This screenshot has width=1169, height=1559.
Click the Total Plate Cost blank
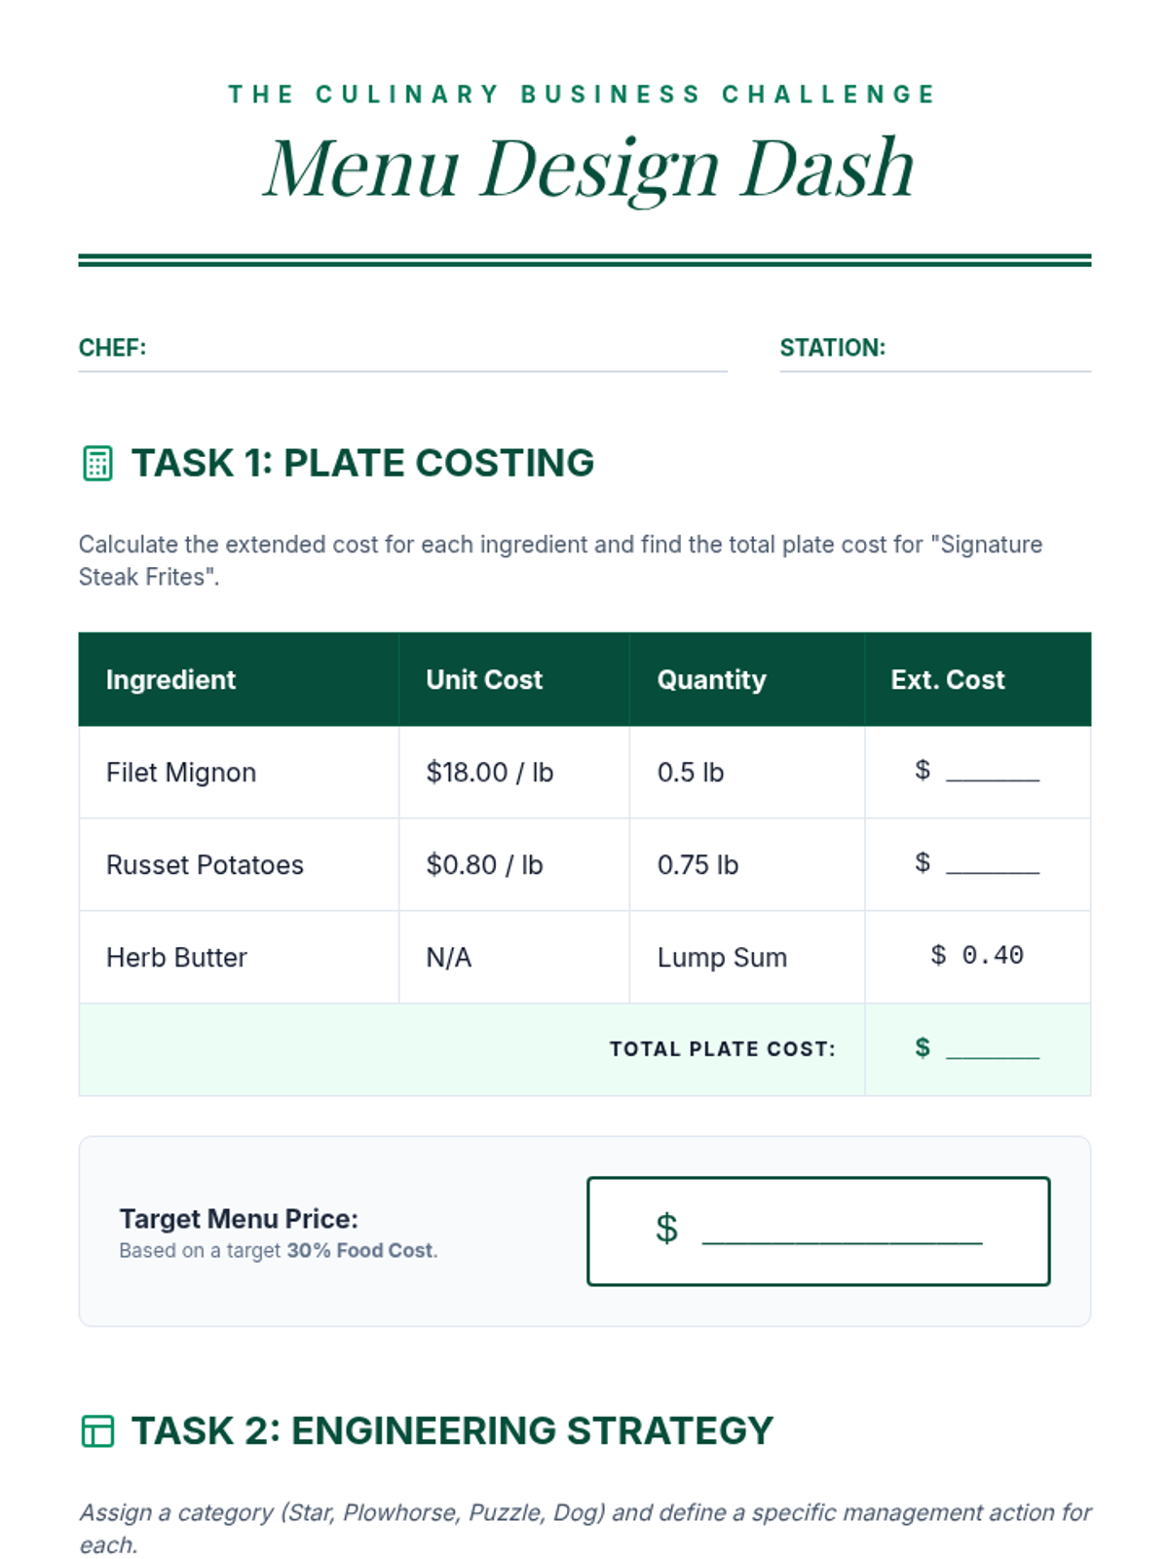[992, 1049]
